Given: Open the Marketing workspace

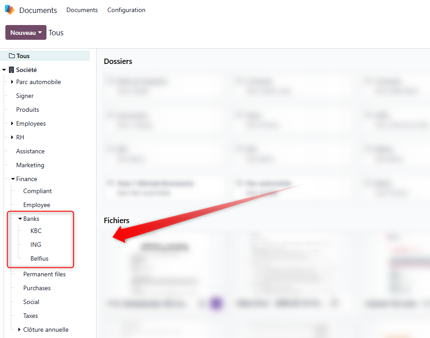Looking at the screenshot, I should (30, 165).
